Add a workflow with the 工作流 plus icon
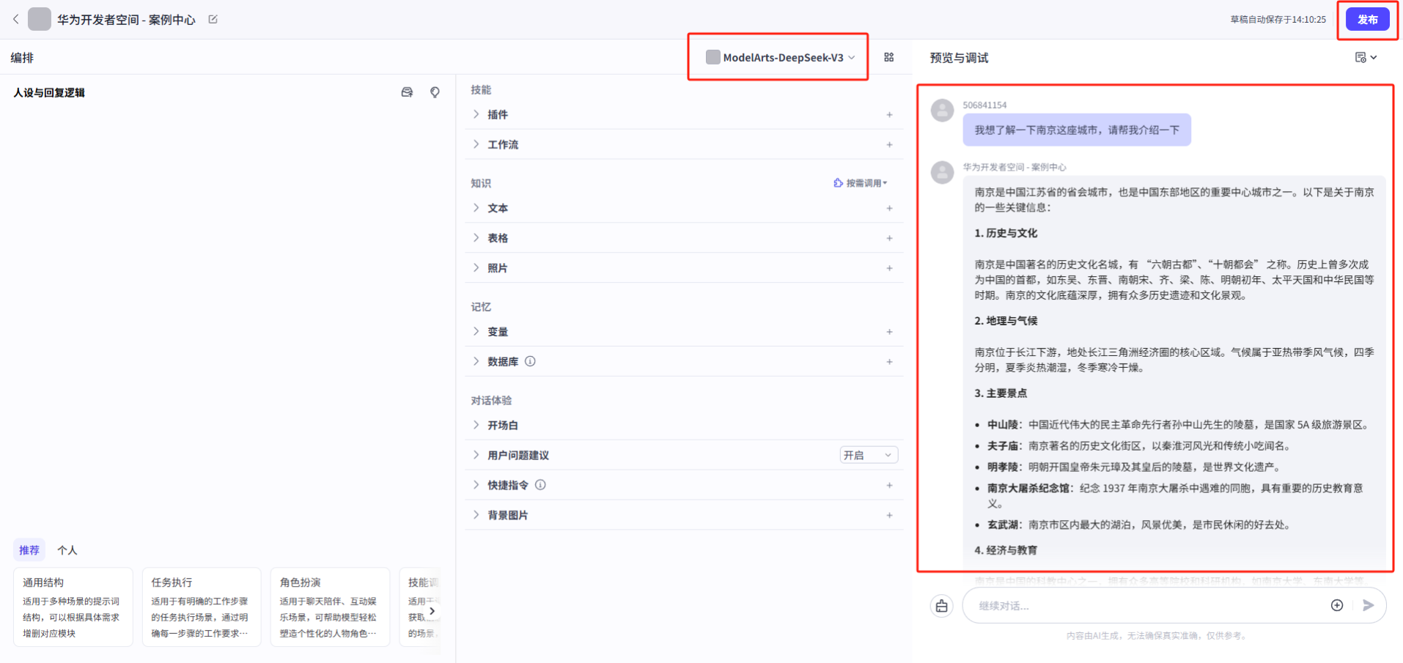 click(x=889, y=144)
